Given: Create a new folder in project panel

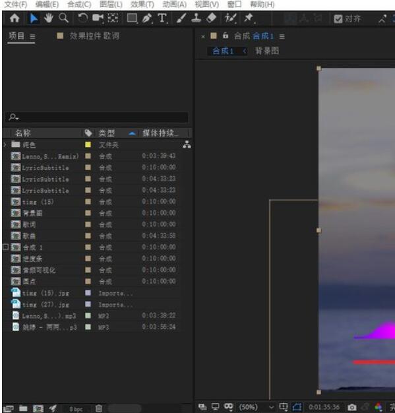Looking at the screenshot, I should [x=23, y=408].
